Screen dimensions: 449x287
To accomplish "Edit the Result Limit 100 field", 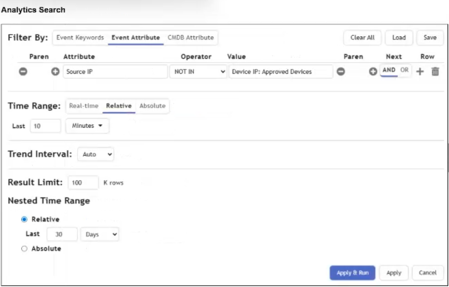I will (83, 183).
